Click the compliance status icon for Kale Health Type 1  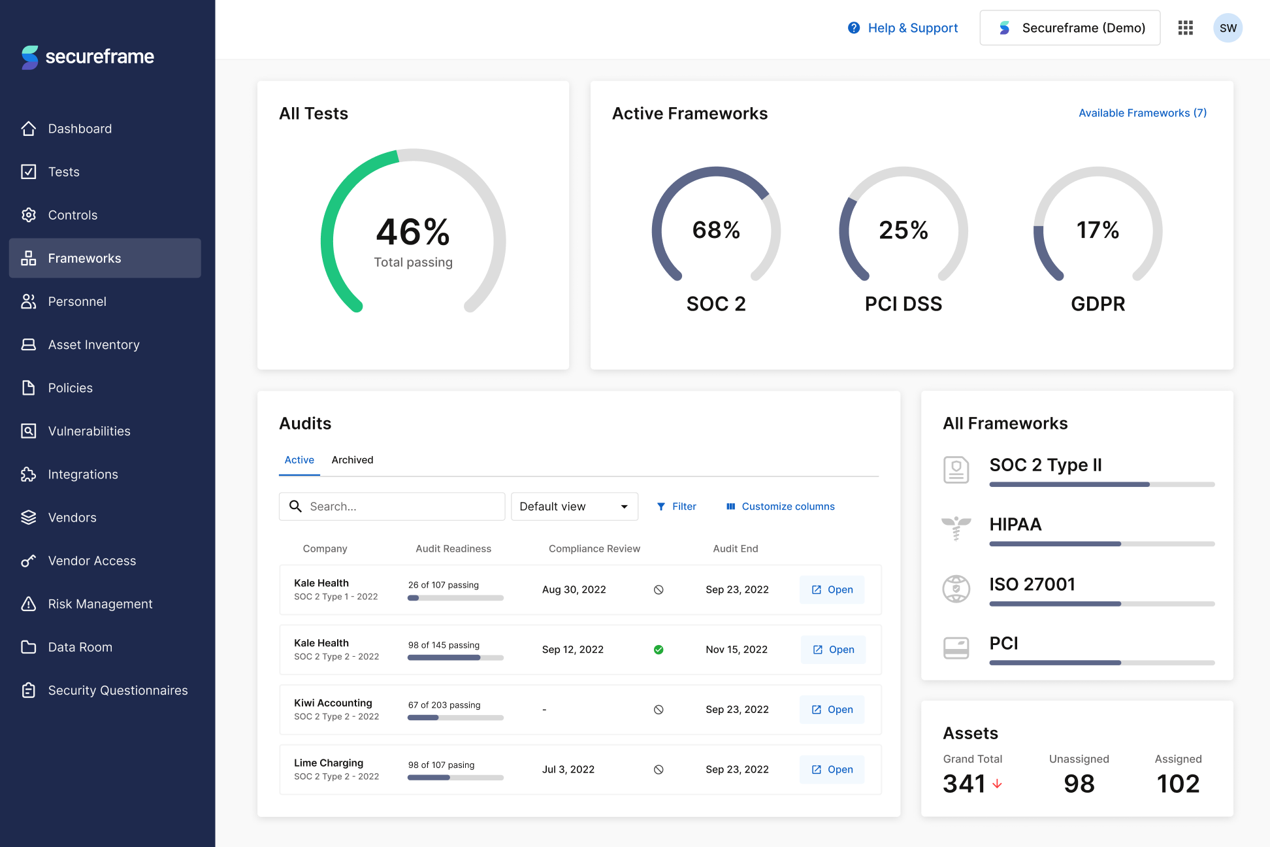point(659,590)
